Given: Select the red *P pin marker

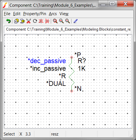Looking at the screenshot, I should 71,57.
